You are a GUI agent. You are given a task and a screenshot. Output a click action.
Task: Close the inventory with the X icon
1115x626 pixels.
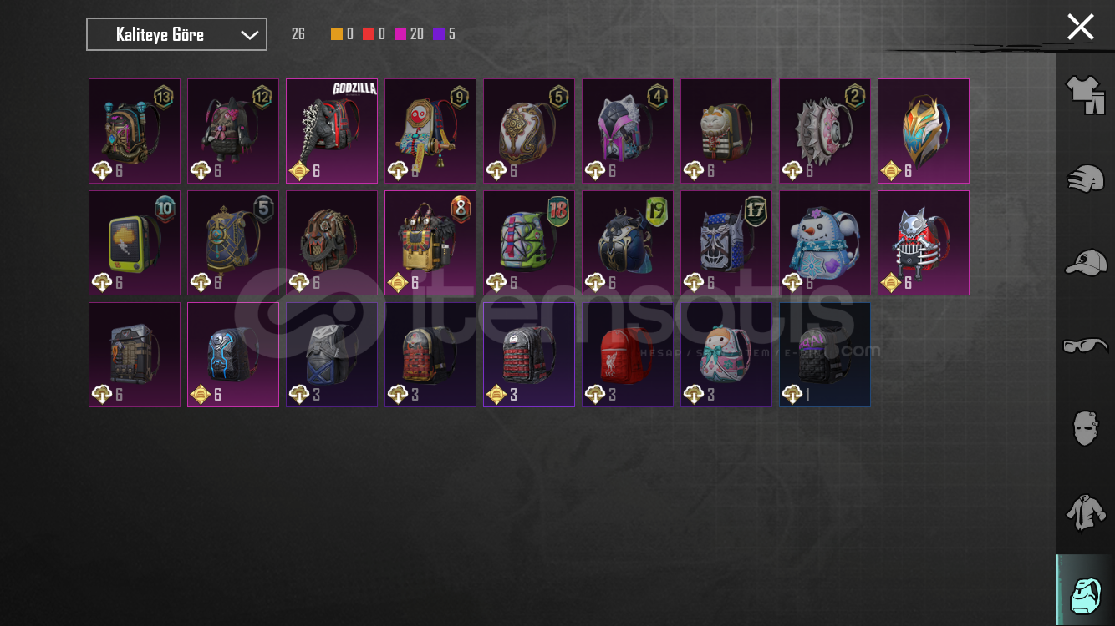(1080, 27)
